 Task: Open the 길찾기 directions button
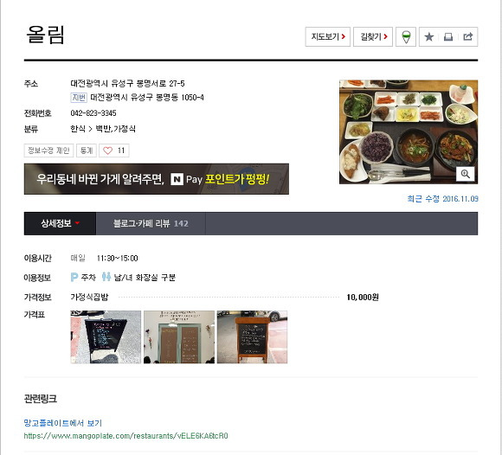pos(373,37)
